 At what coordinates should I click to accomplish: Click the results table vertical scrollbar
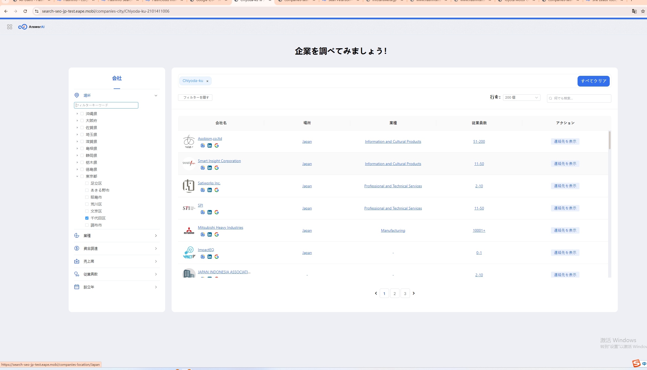pyautogui.click(x=609, y=140)
